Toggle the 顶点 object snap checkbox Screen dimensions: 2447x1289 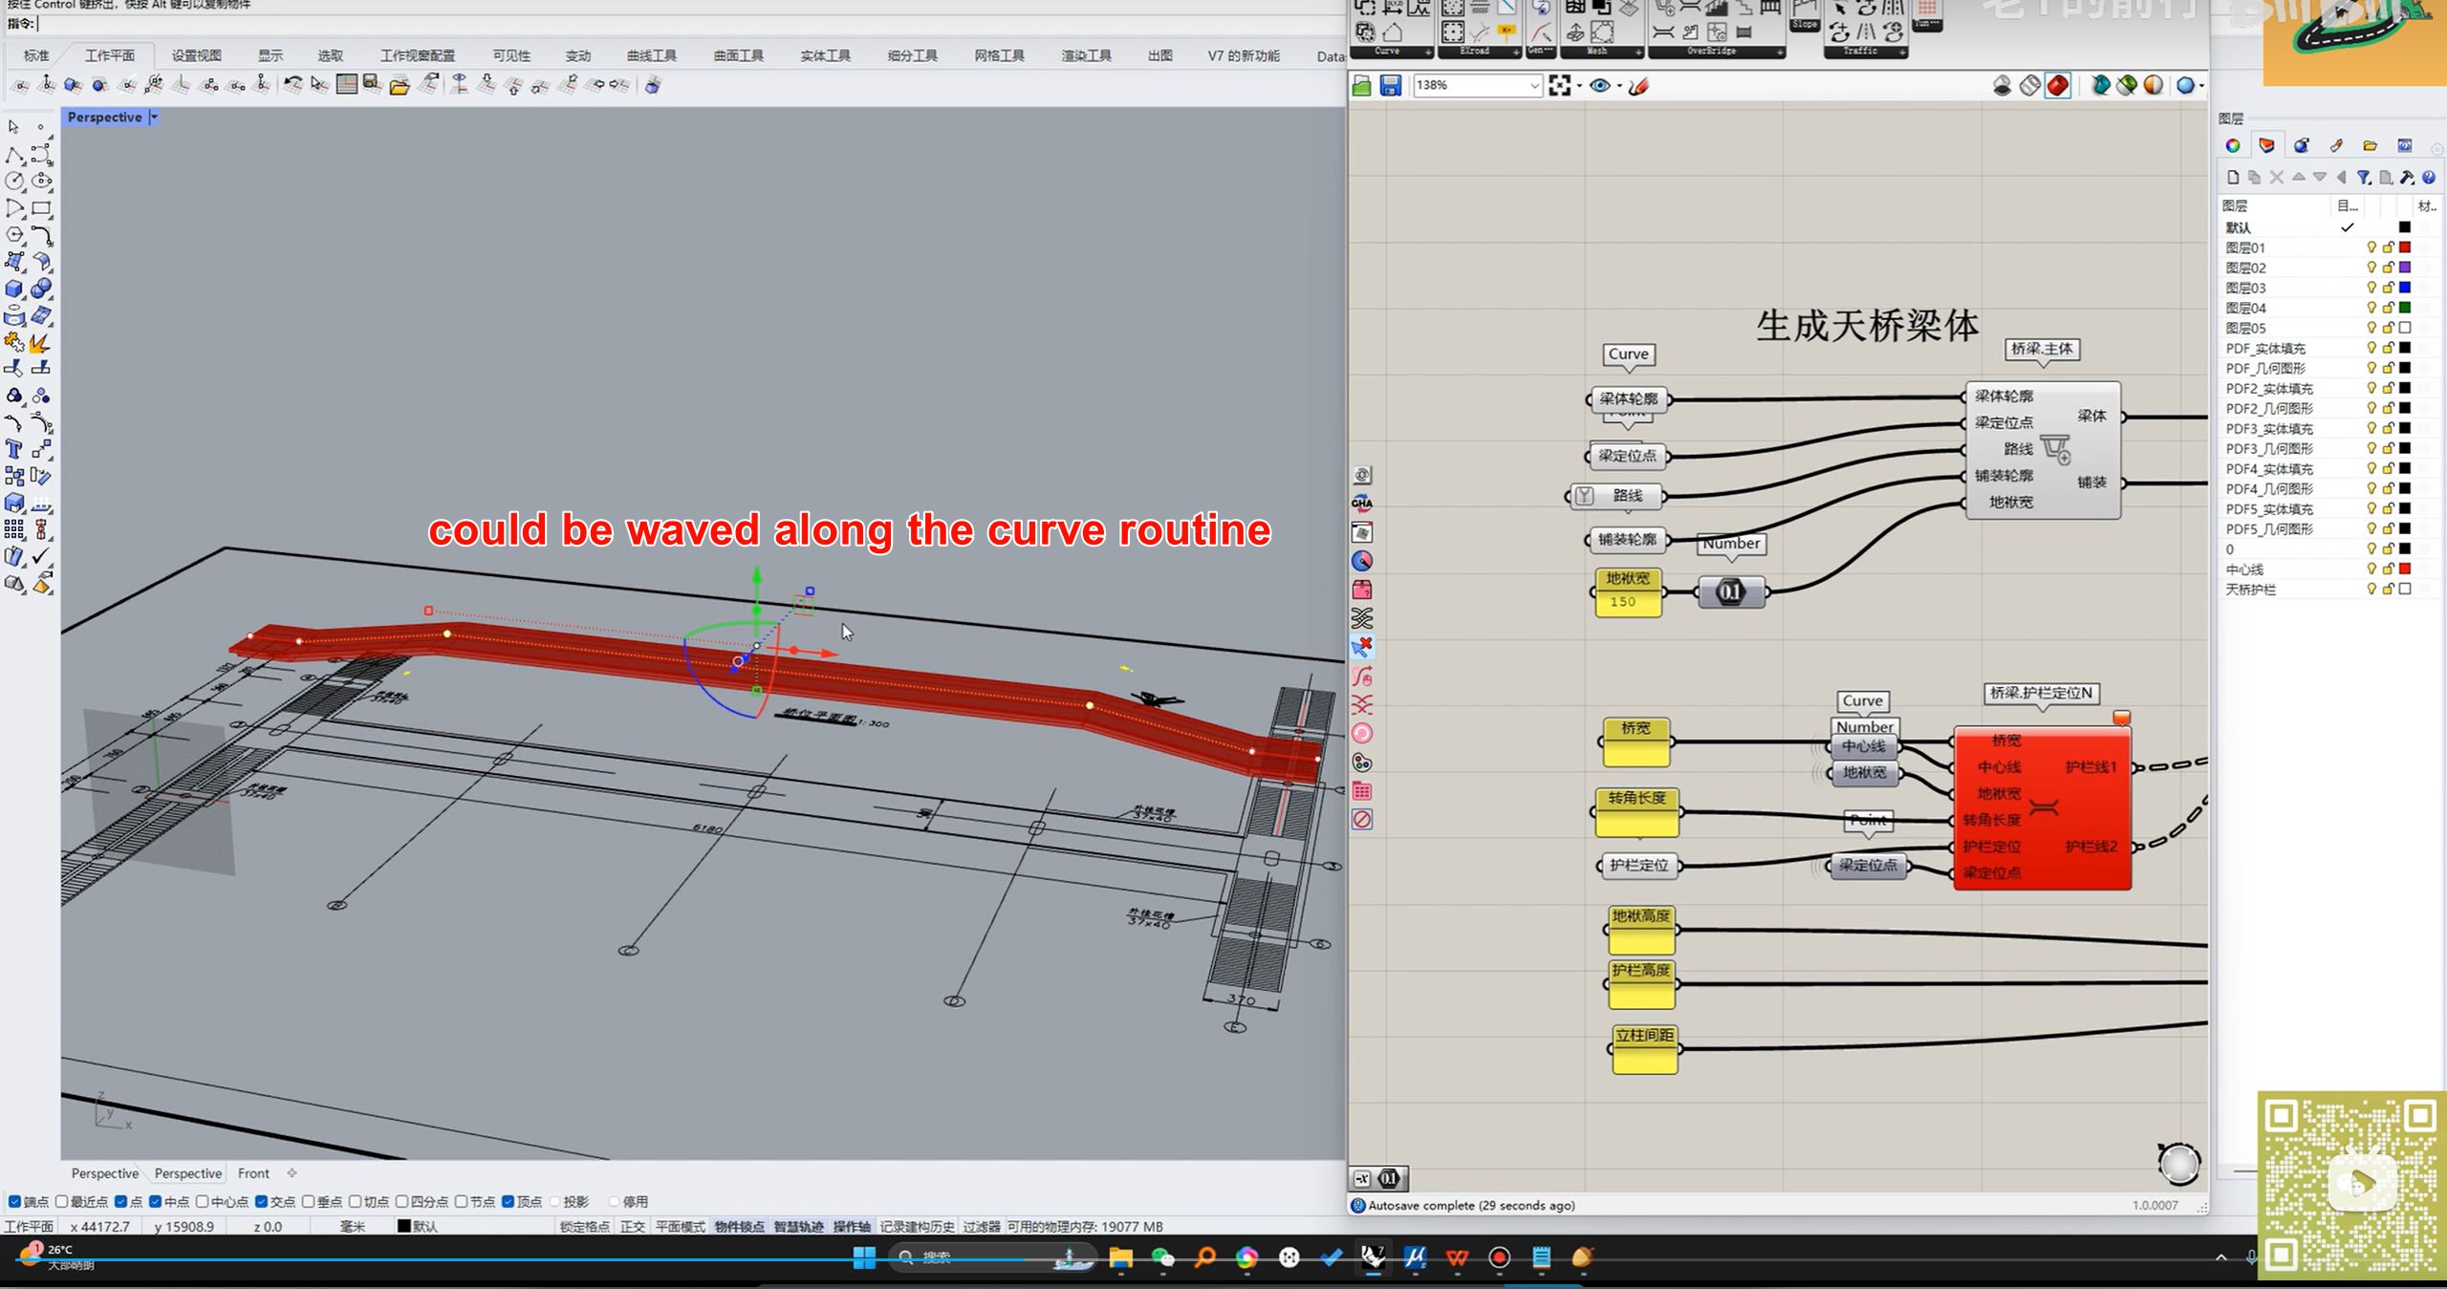pos(509,1201)
